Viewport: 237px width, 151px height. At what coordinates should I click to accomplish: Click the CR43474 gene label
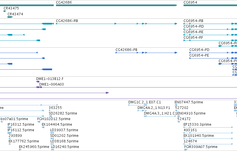(15, 14)
